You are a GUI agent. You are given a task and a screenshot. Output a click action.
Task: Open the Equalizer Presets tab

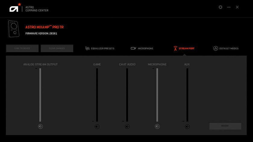click(x=102, y=48)
